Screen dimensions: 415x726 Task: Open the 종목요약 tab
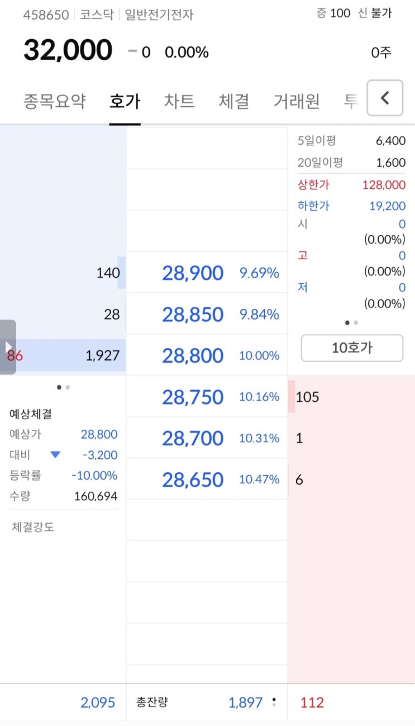point(54,101)
